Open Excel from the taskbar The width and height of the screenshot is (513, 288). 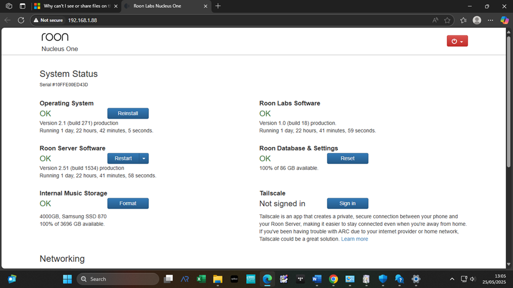[x=201, y=279]
